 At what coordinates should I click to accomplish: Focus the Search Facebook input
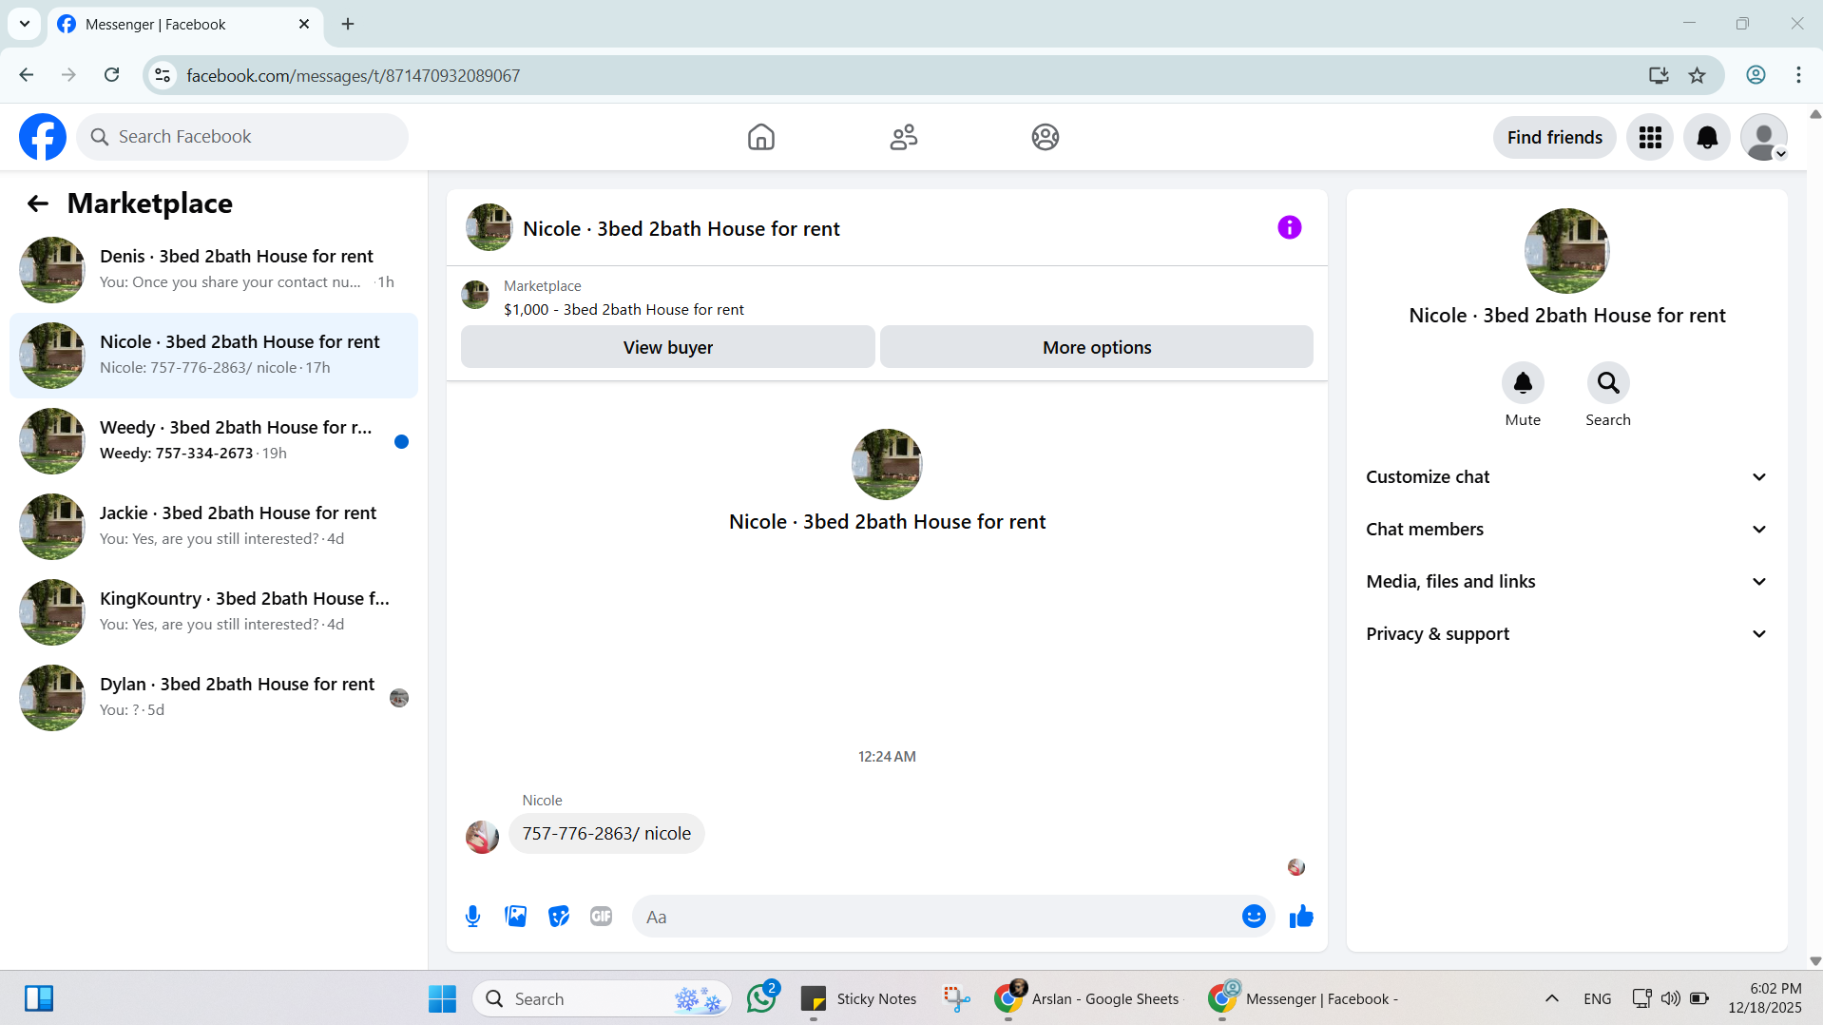(242, 137)
